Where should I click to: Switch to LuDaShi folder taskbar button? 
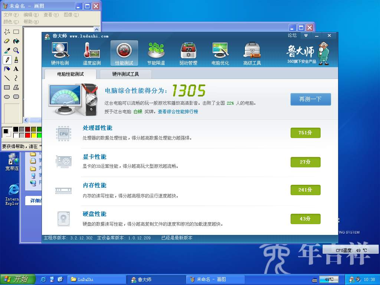pyautogui.click(x=96, y=279)
